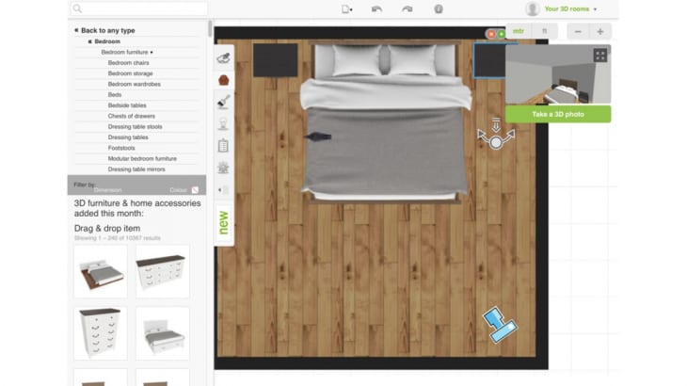
Task: Select the furniture armchair tool icon
Action: coord(223,80)
